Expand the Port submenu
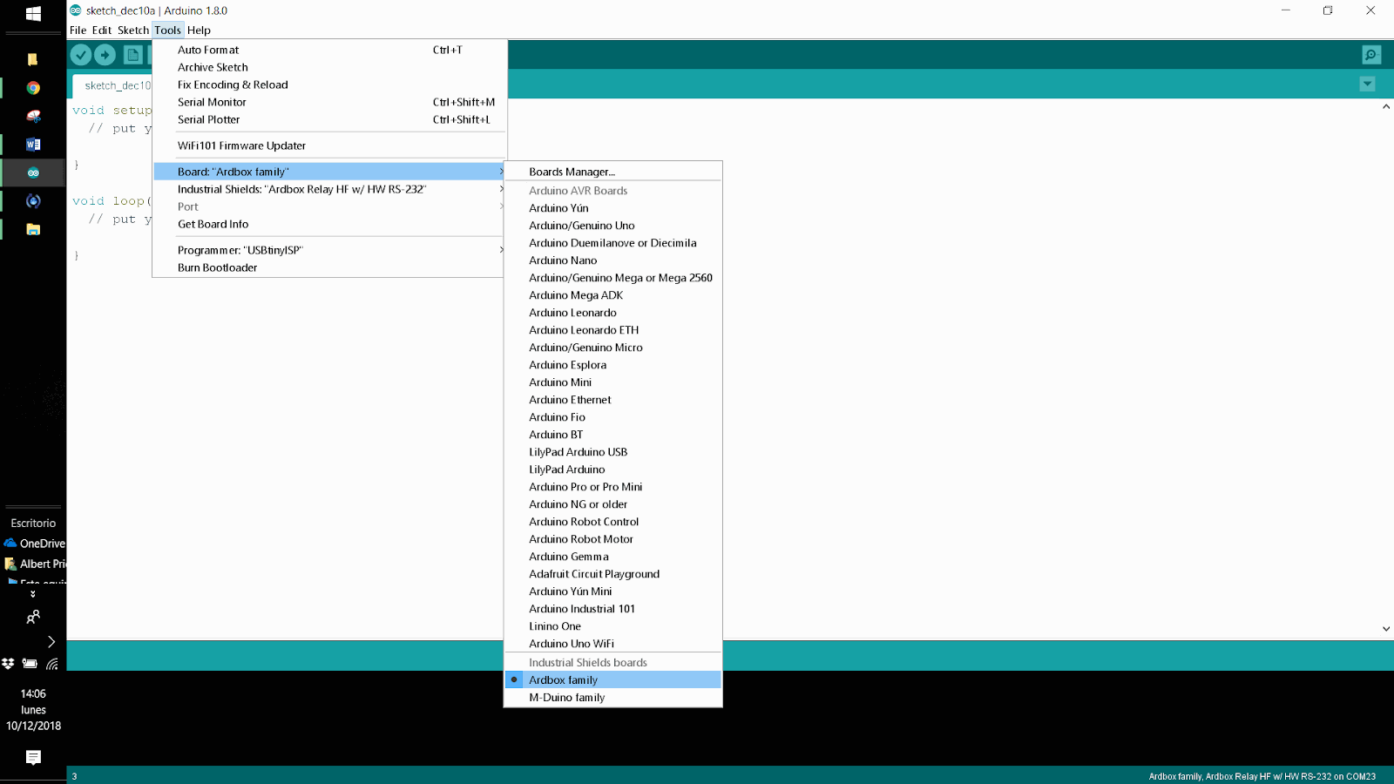 (x=329, y=206)
